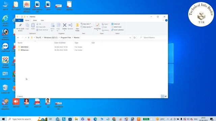Select the TeamViewer desktop icon
Screen dimensions: 216x121
click(5, 47)
